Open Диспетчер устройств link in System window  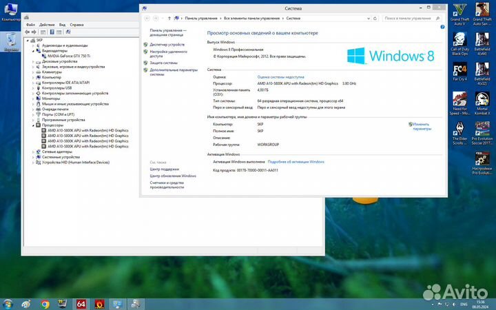pyautogui.click(x=167, y=45)
